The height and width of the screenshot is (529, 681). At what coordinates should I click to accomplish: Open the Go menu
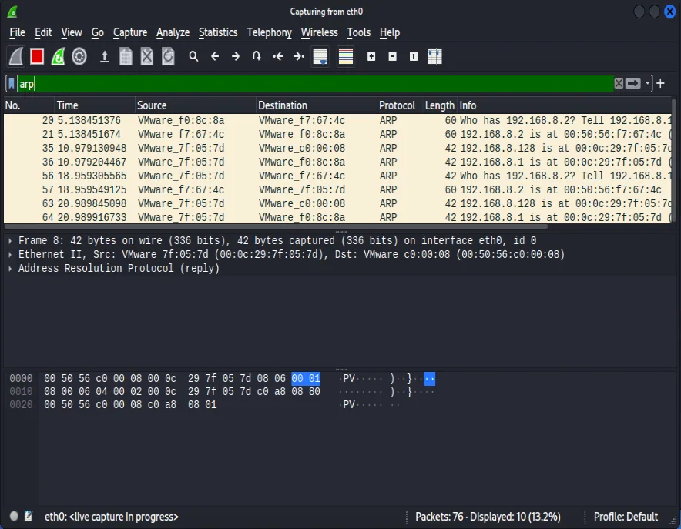[x=97, y=32]
